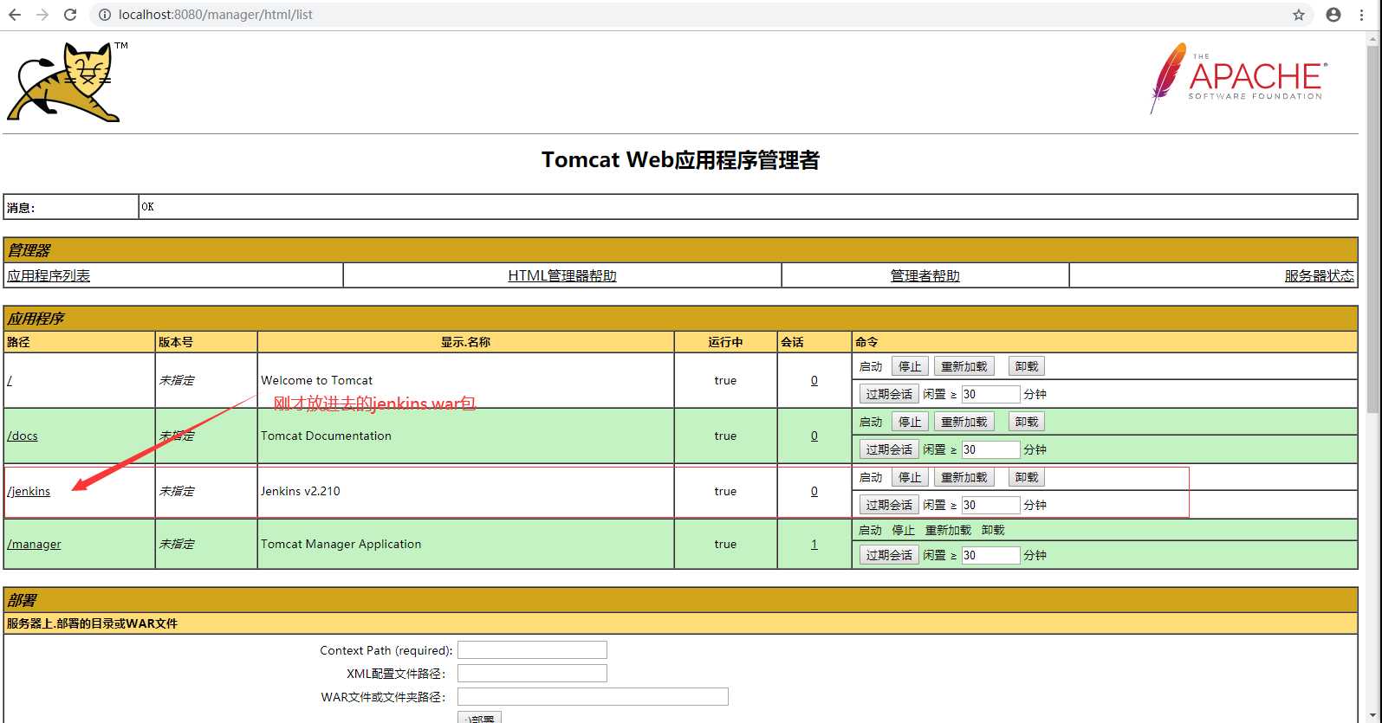Image resolution: width=1382 pixels, height=723 pixels.
Task: Bookmark this page with the star icon
Action: [1299, 15]
